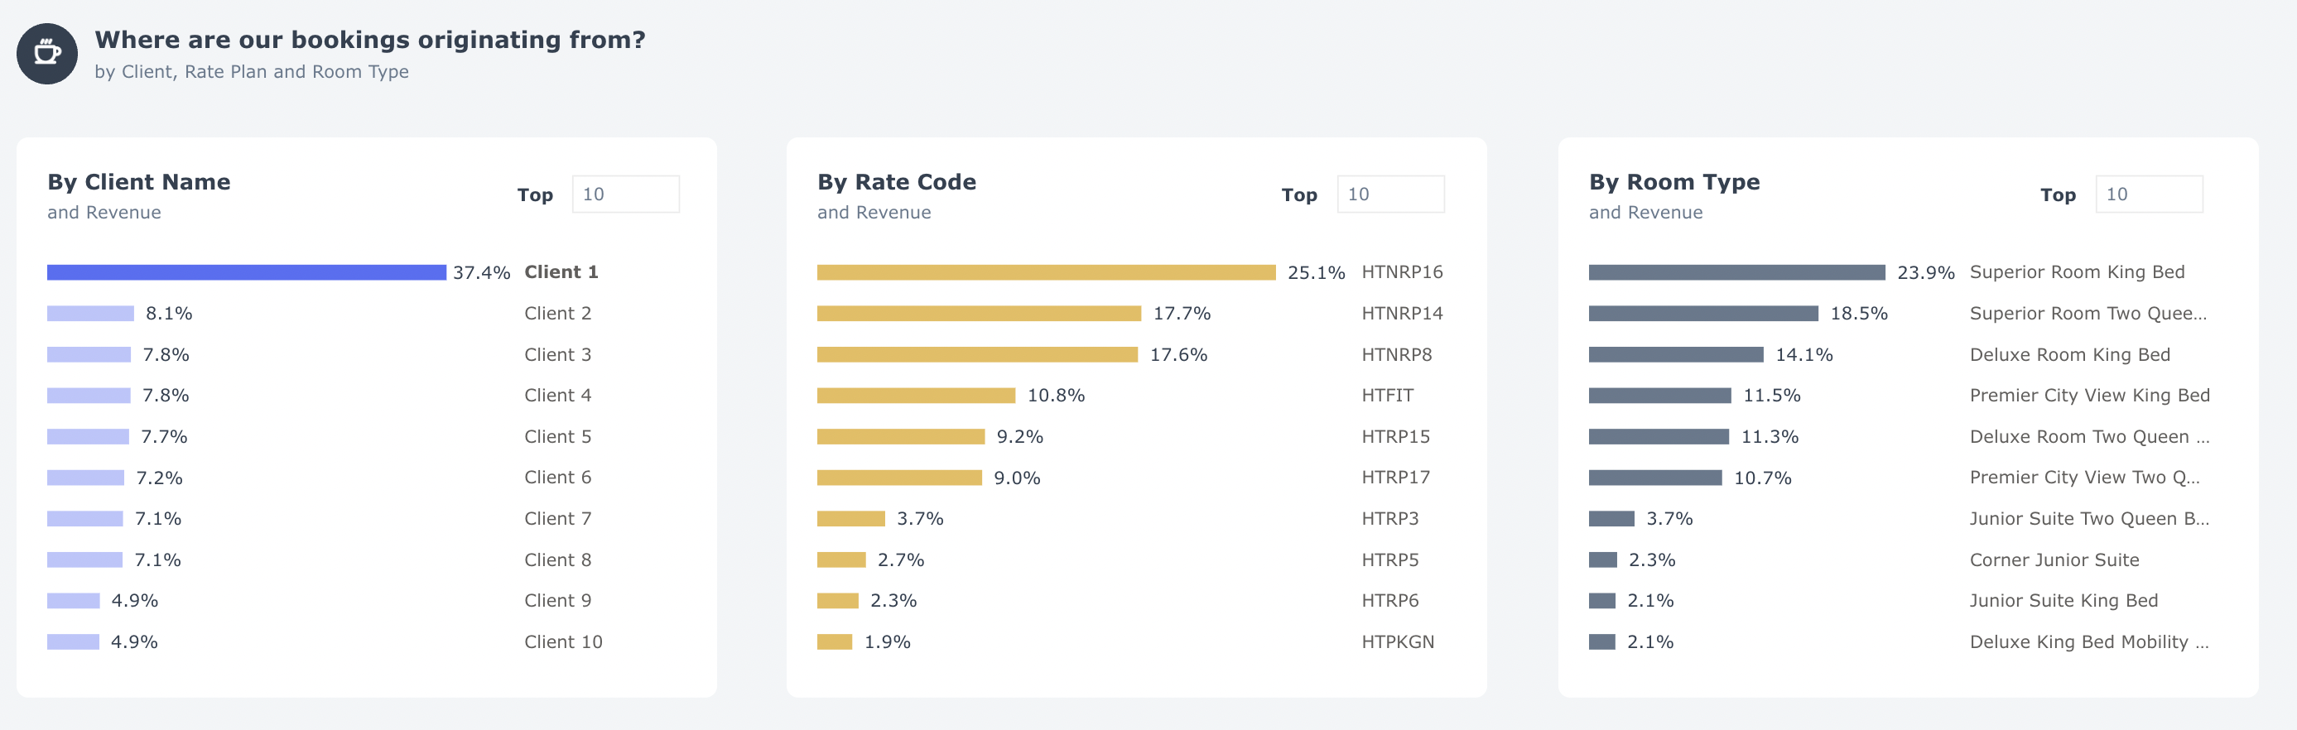The width and height of the screenshot is (2297, 730).
Task: Select the HTPKGN rate code label
Action: tap(1397, 641)
